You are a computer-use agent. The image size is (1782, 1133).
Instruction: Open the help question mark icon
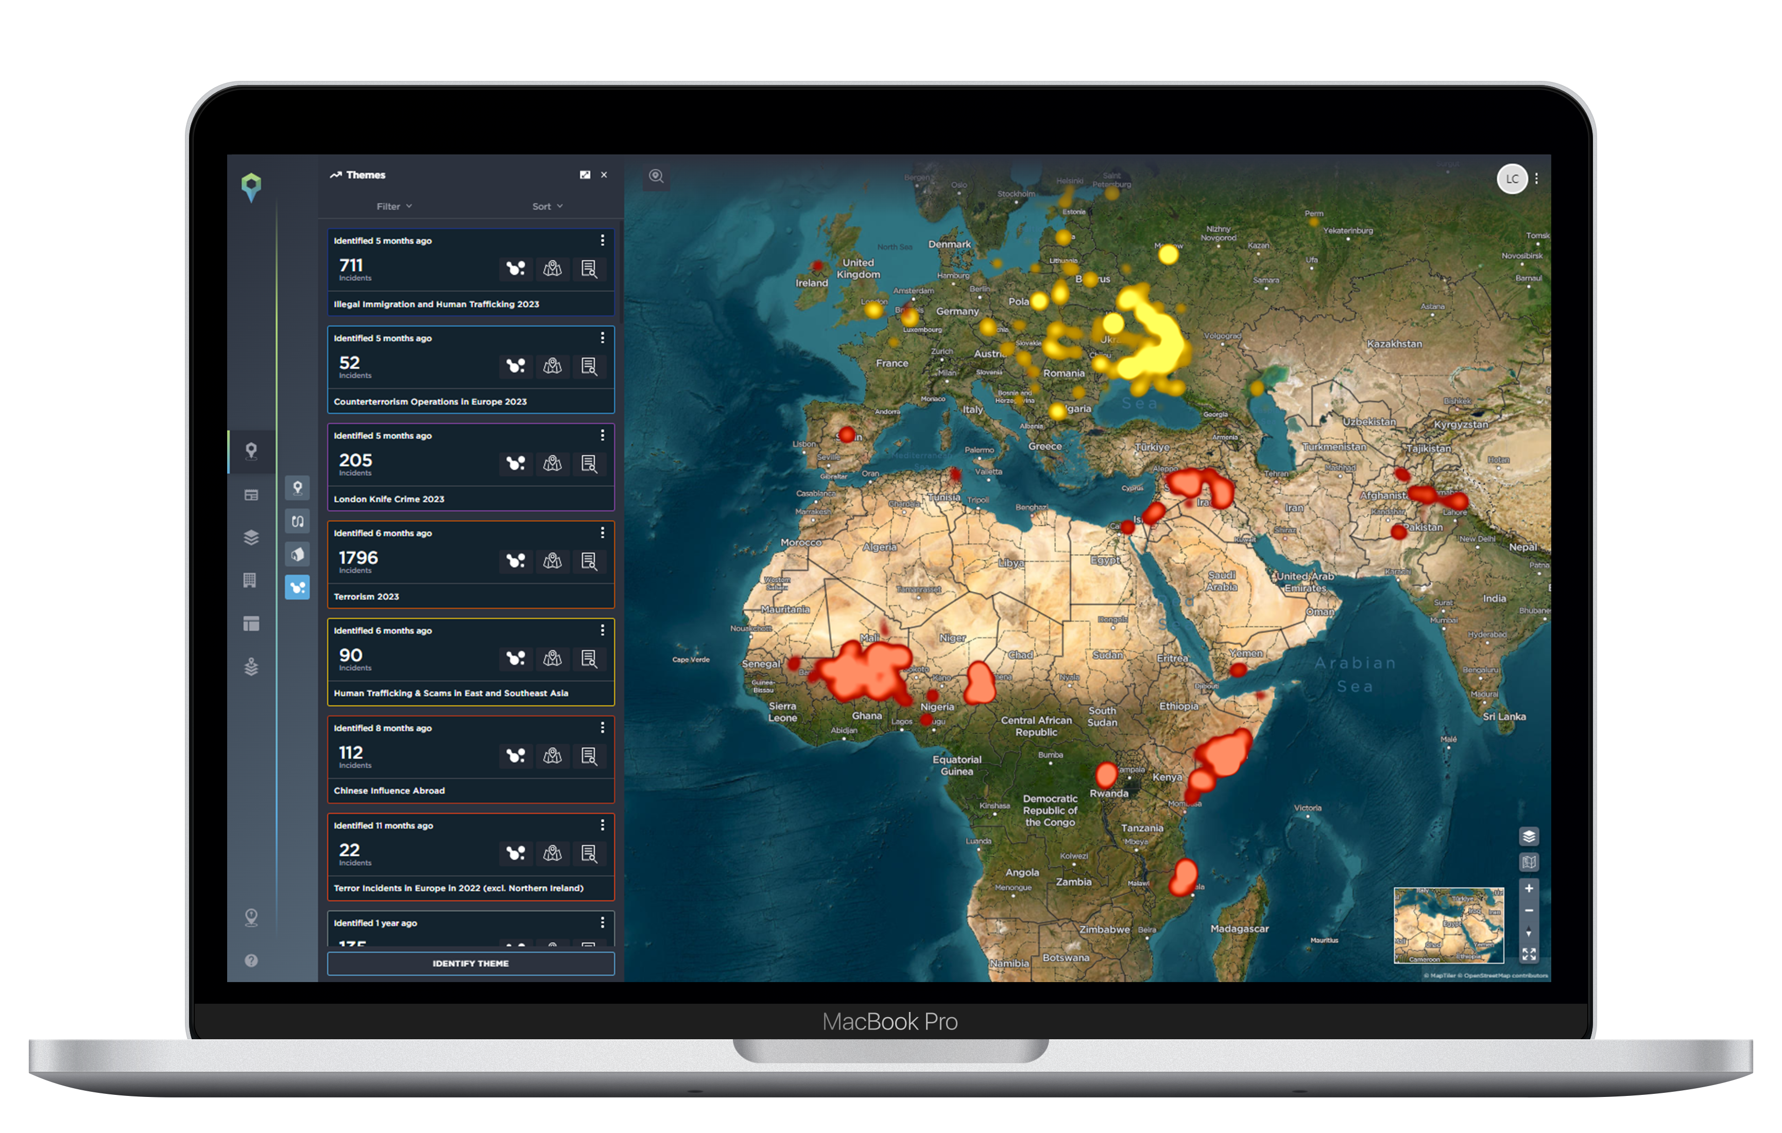click(x=252, y=960)
